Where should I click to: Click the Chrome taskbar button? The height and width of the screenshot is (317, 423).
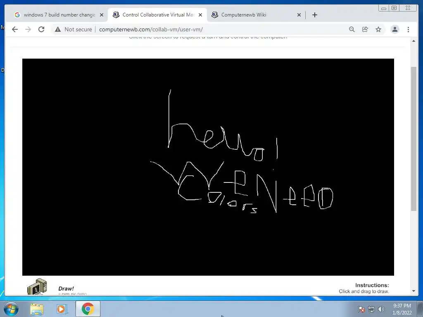coord(88,309)
